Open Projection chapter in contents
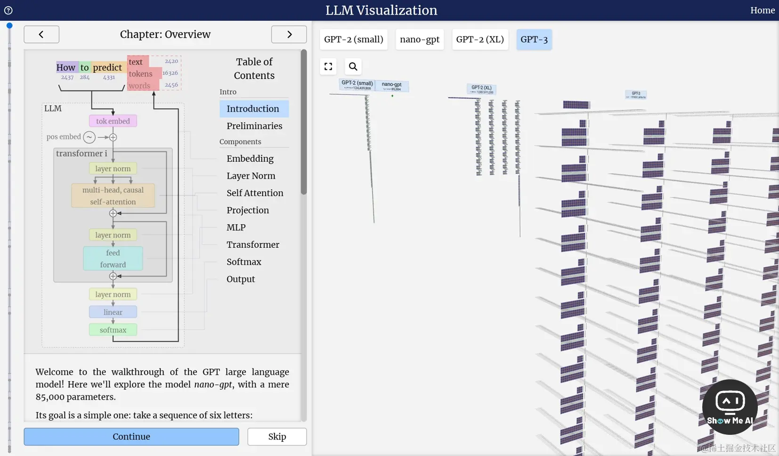This screenshot has height=456, width=779. click(248, 210)
